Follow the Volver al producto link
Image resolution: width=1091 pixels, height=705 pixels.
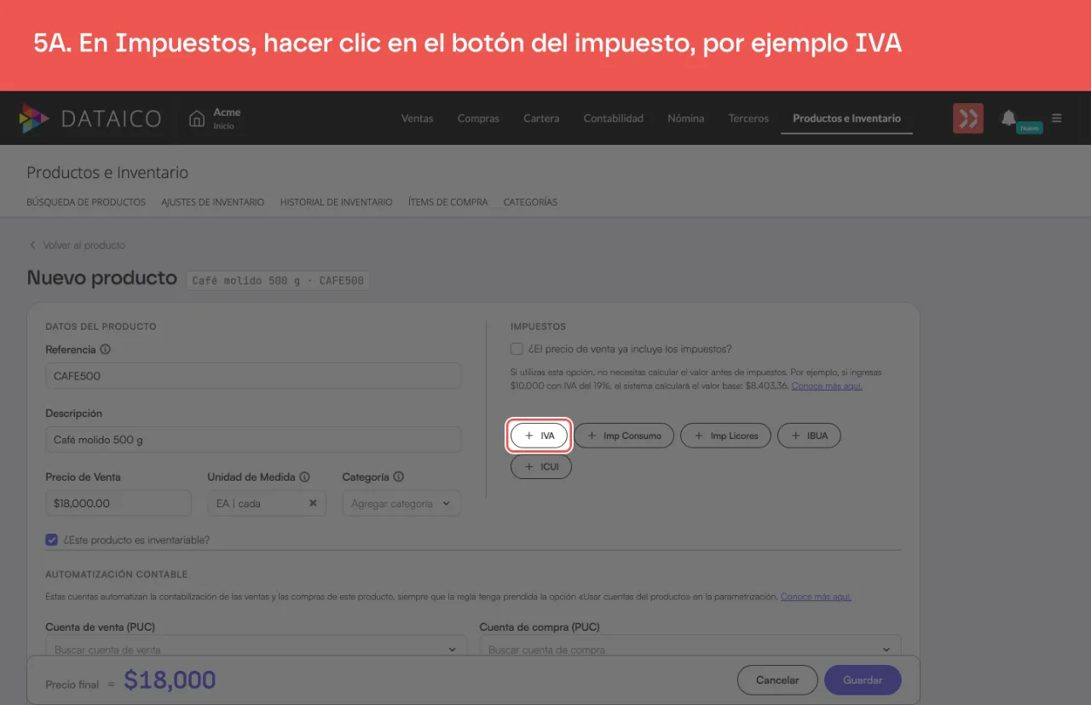point(84,246)
